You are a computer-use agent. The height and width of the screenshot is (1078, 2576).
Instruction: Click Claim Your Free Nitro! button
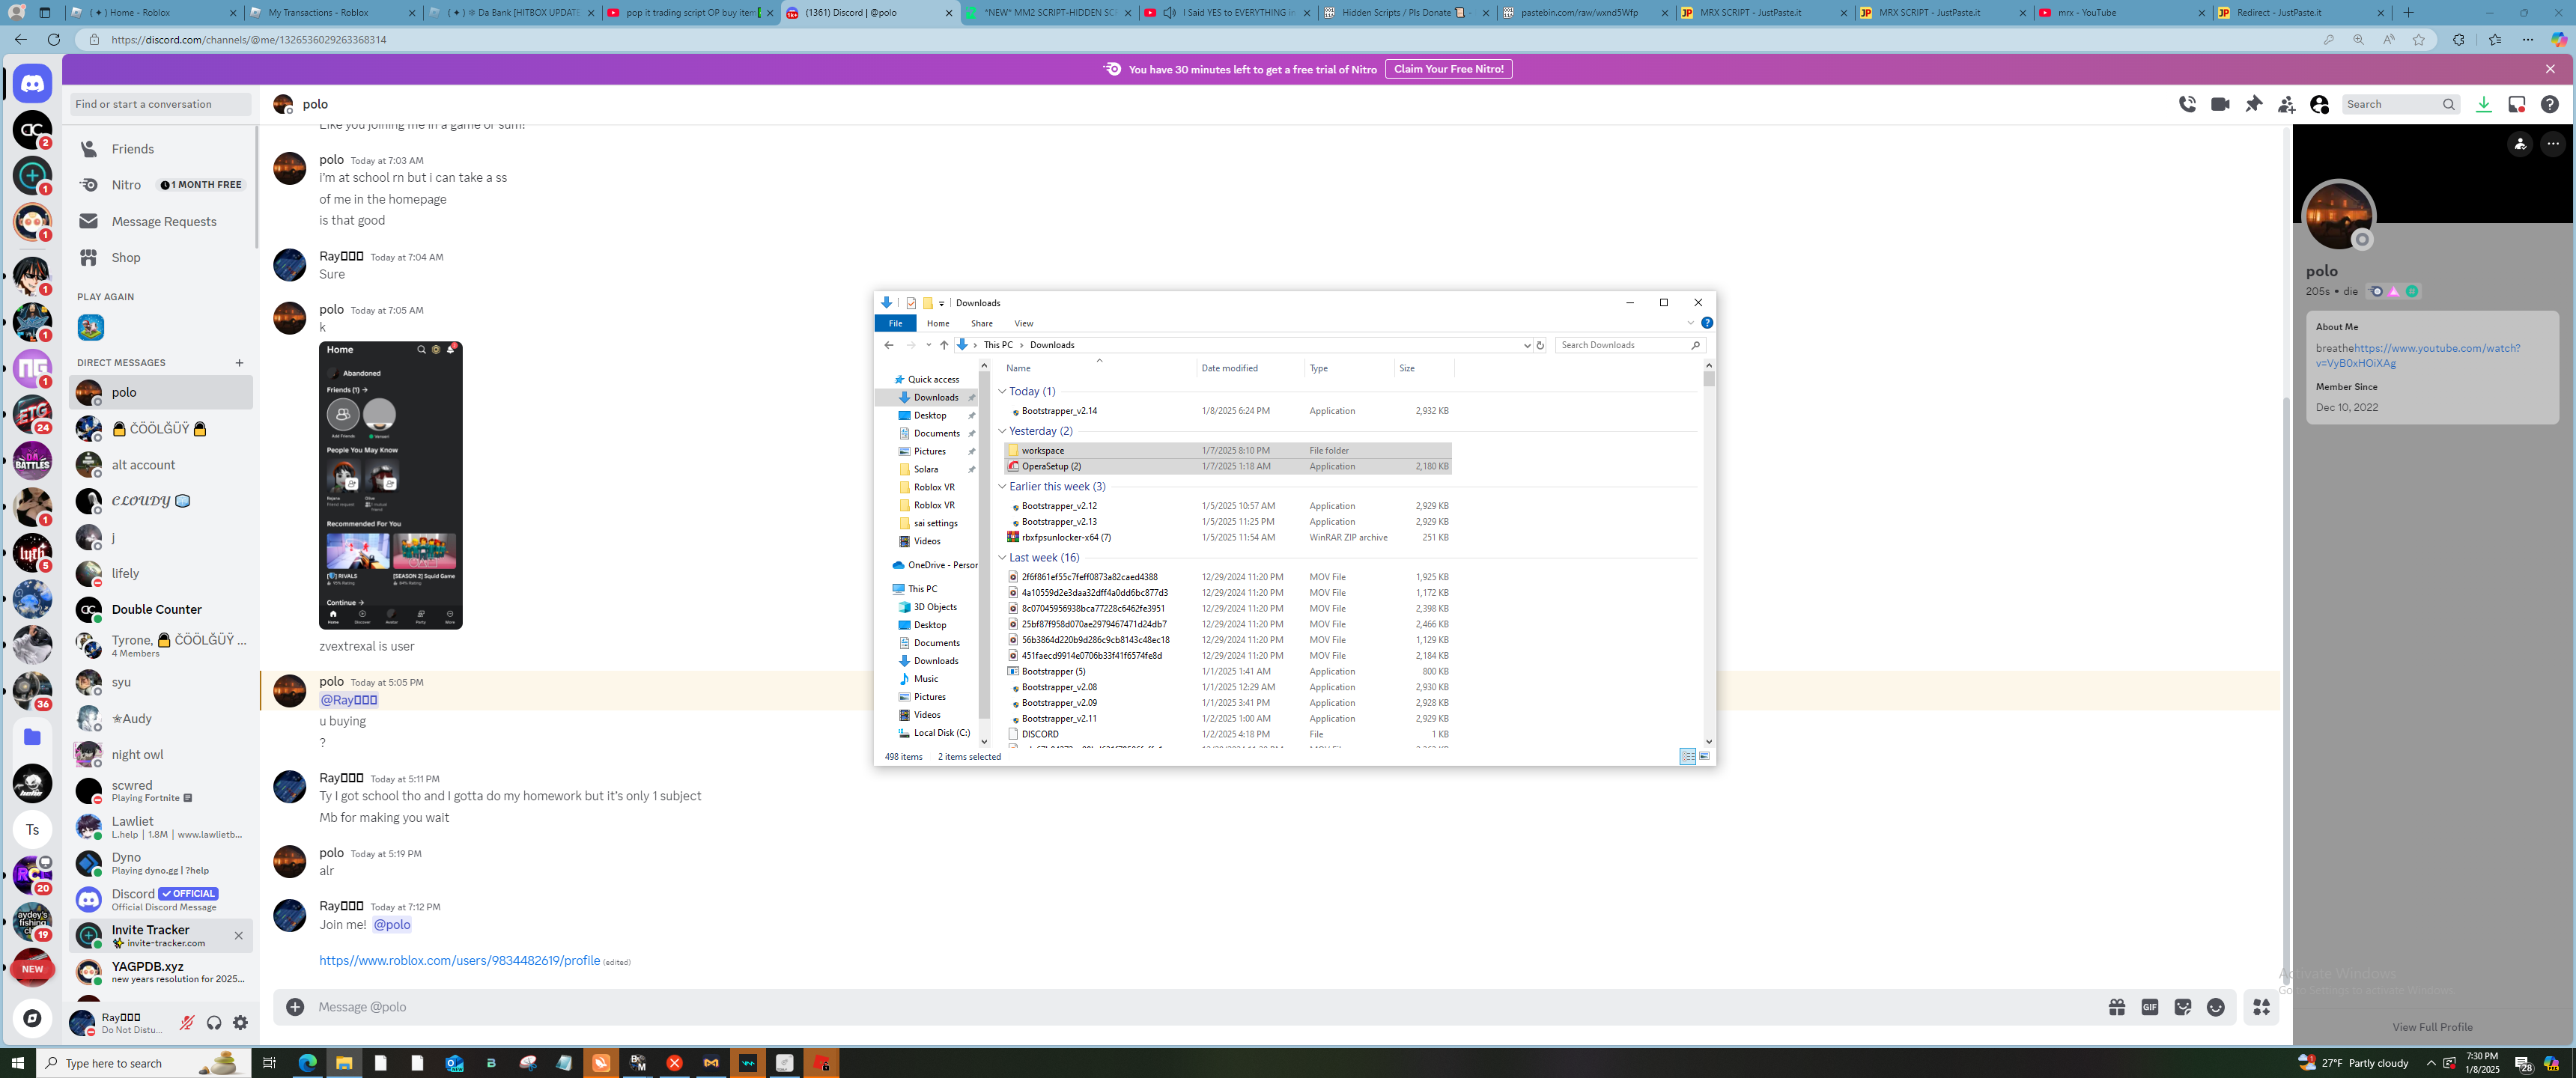tap(1447, 69)
